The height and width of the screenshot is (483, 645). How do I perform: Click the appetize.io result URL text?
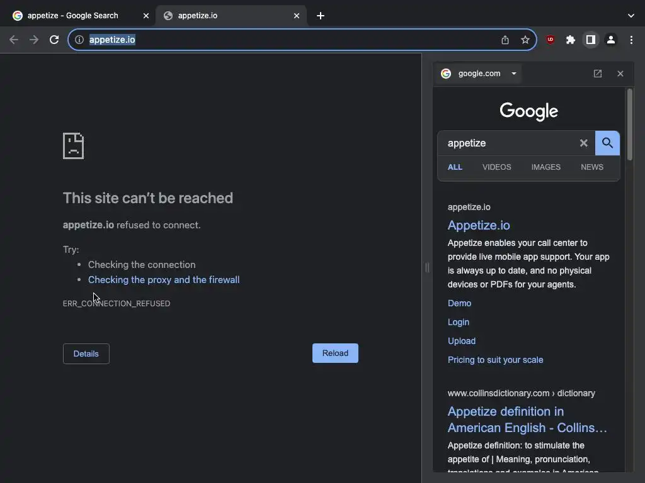click(469, 207)
